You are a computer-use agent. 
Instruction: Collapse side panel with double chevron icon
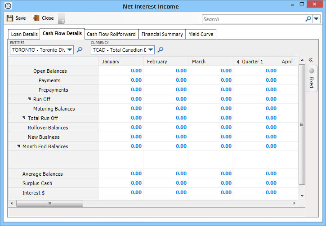tap(310, 60)
